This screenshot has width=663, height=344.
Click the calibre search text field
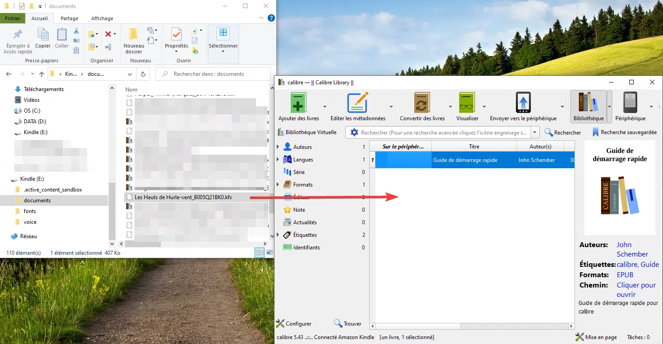coord(444,133)
